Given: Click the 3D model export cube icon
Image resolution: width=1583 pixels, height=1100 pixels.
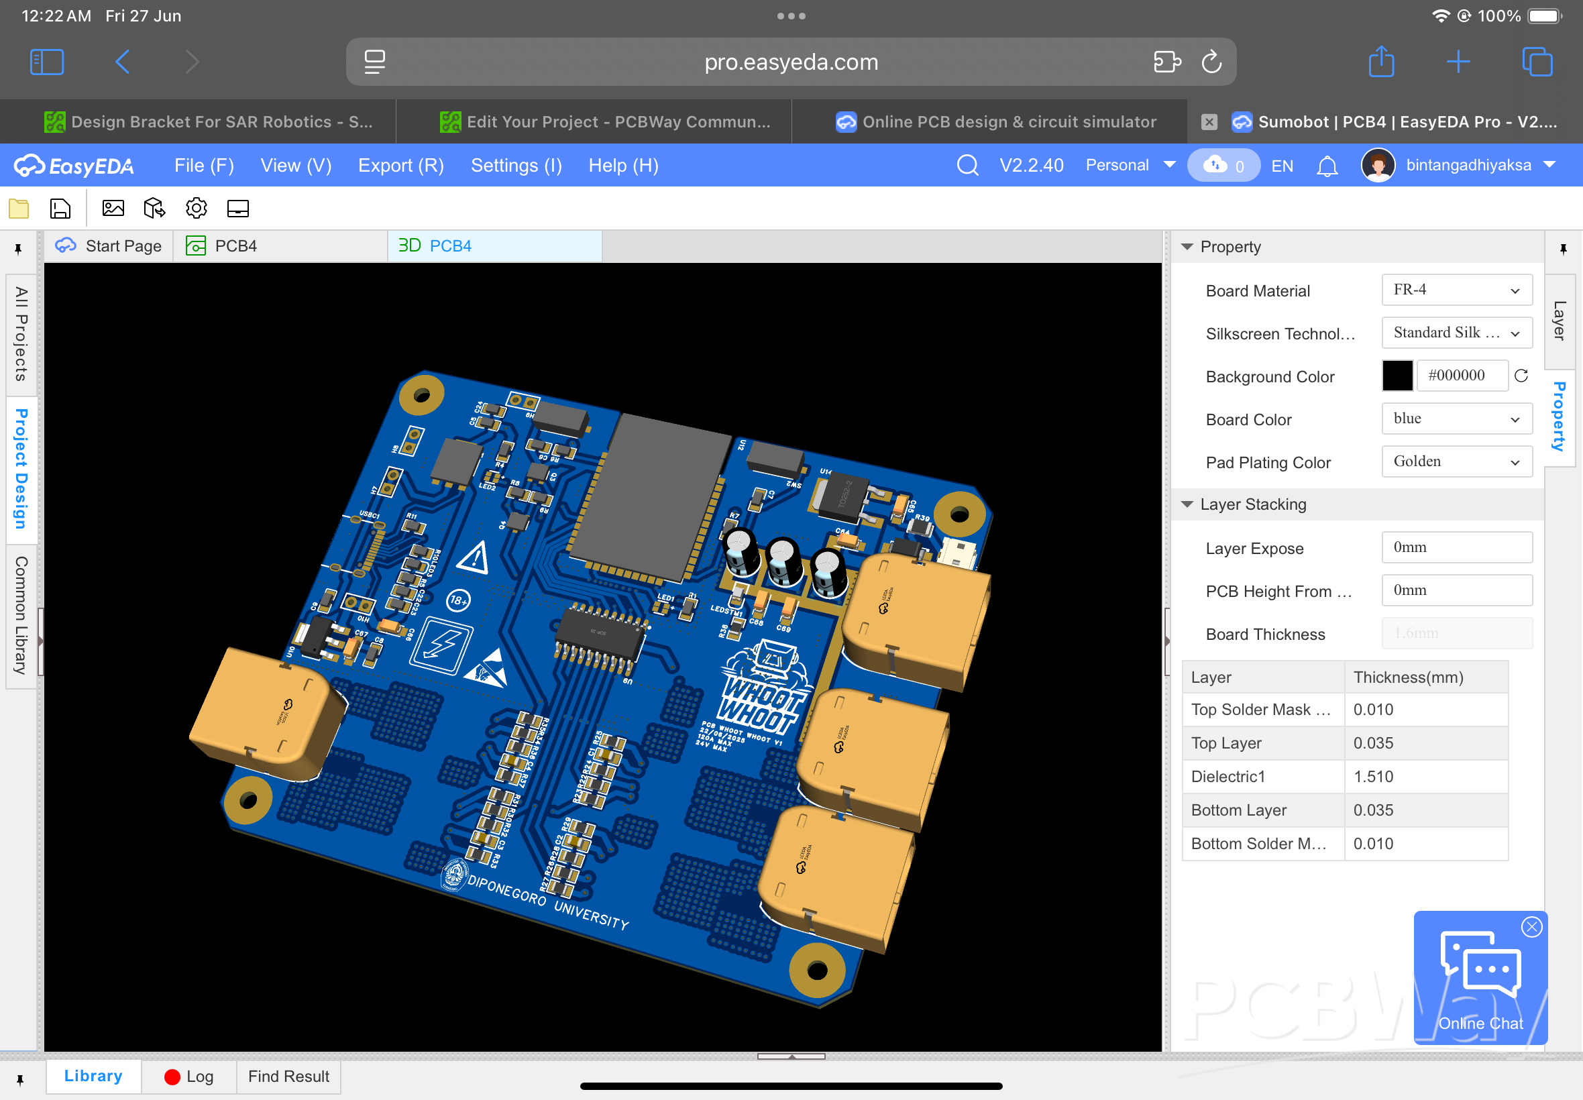Looking at the screenshot, I should click(154, 208).
